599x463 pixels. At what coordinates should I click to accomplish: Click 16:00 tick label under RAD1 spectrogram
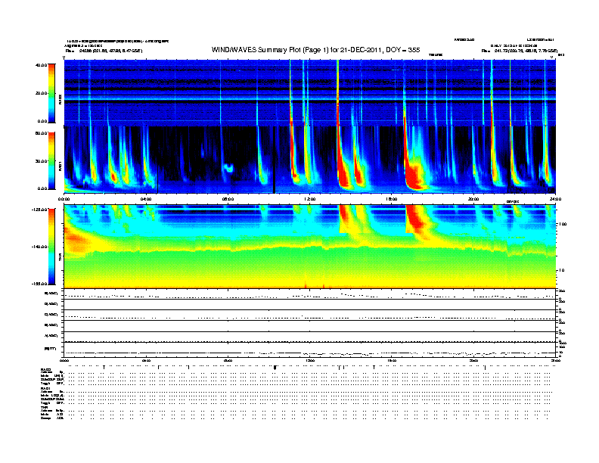tap(392, 199)
